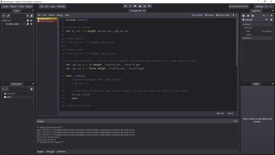Attach script icon in Scene dock toolbar

tap(31, 16)
